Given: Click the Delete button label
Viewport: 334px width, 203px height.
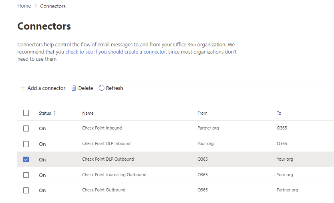Looking at the screenshot, I should 86,88.
